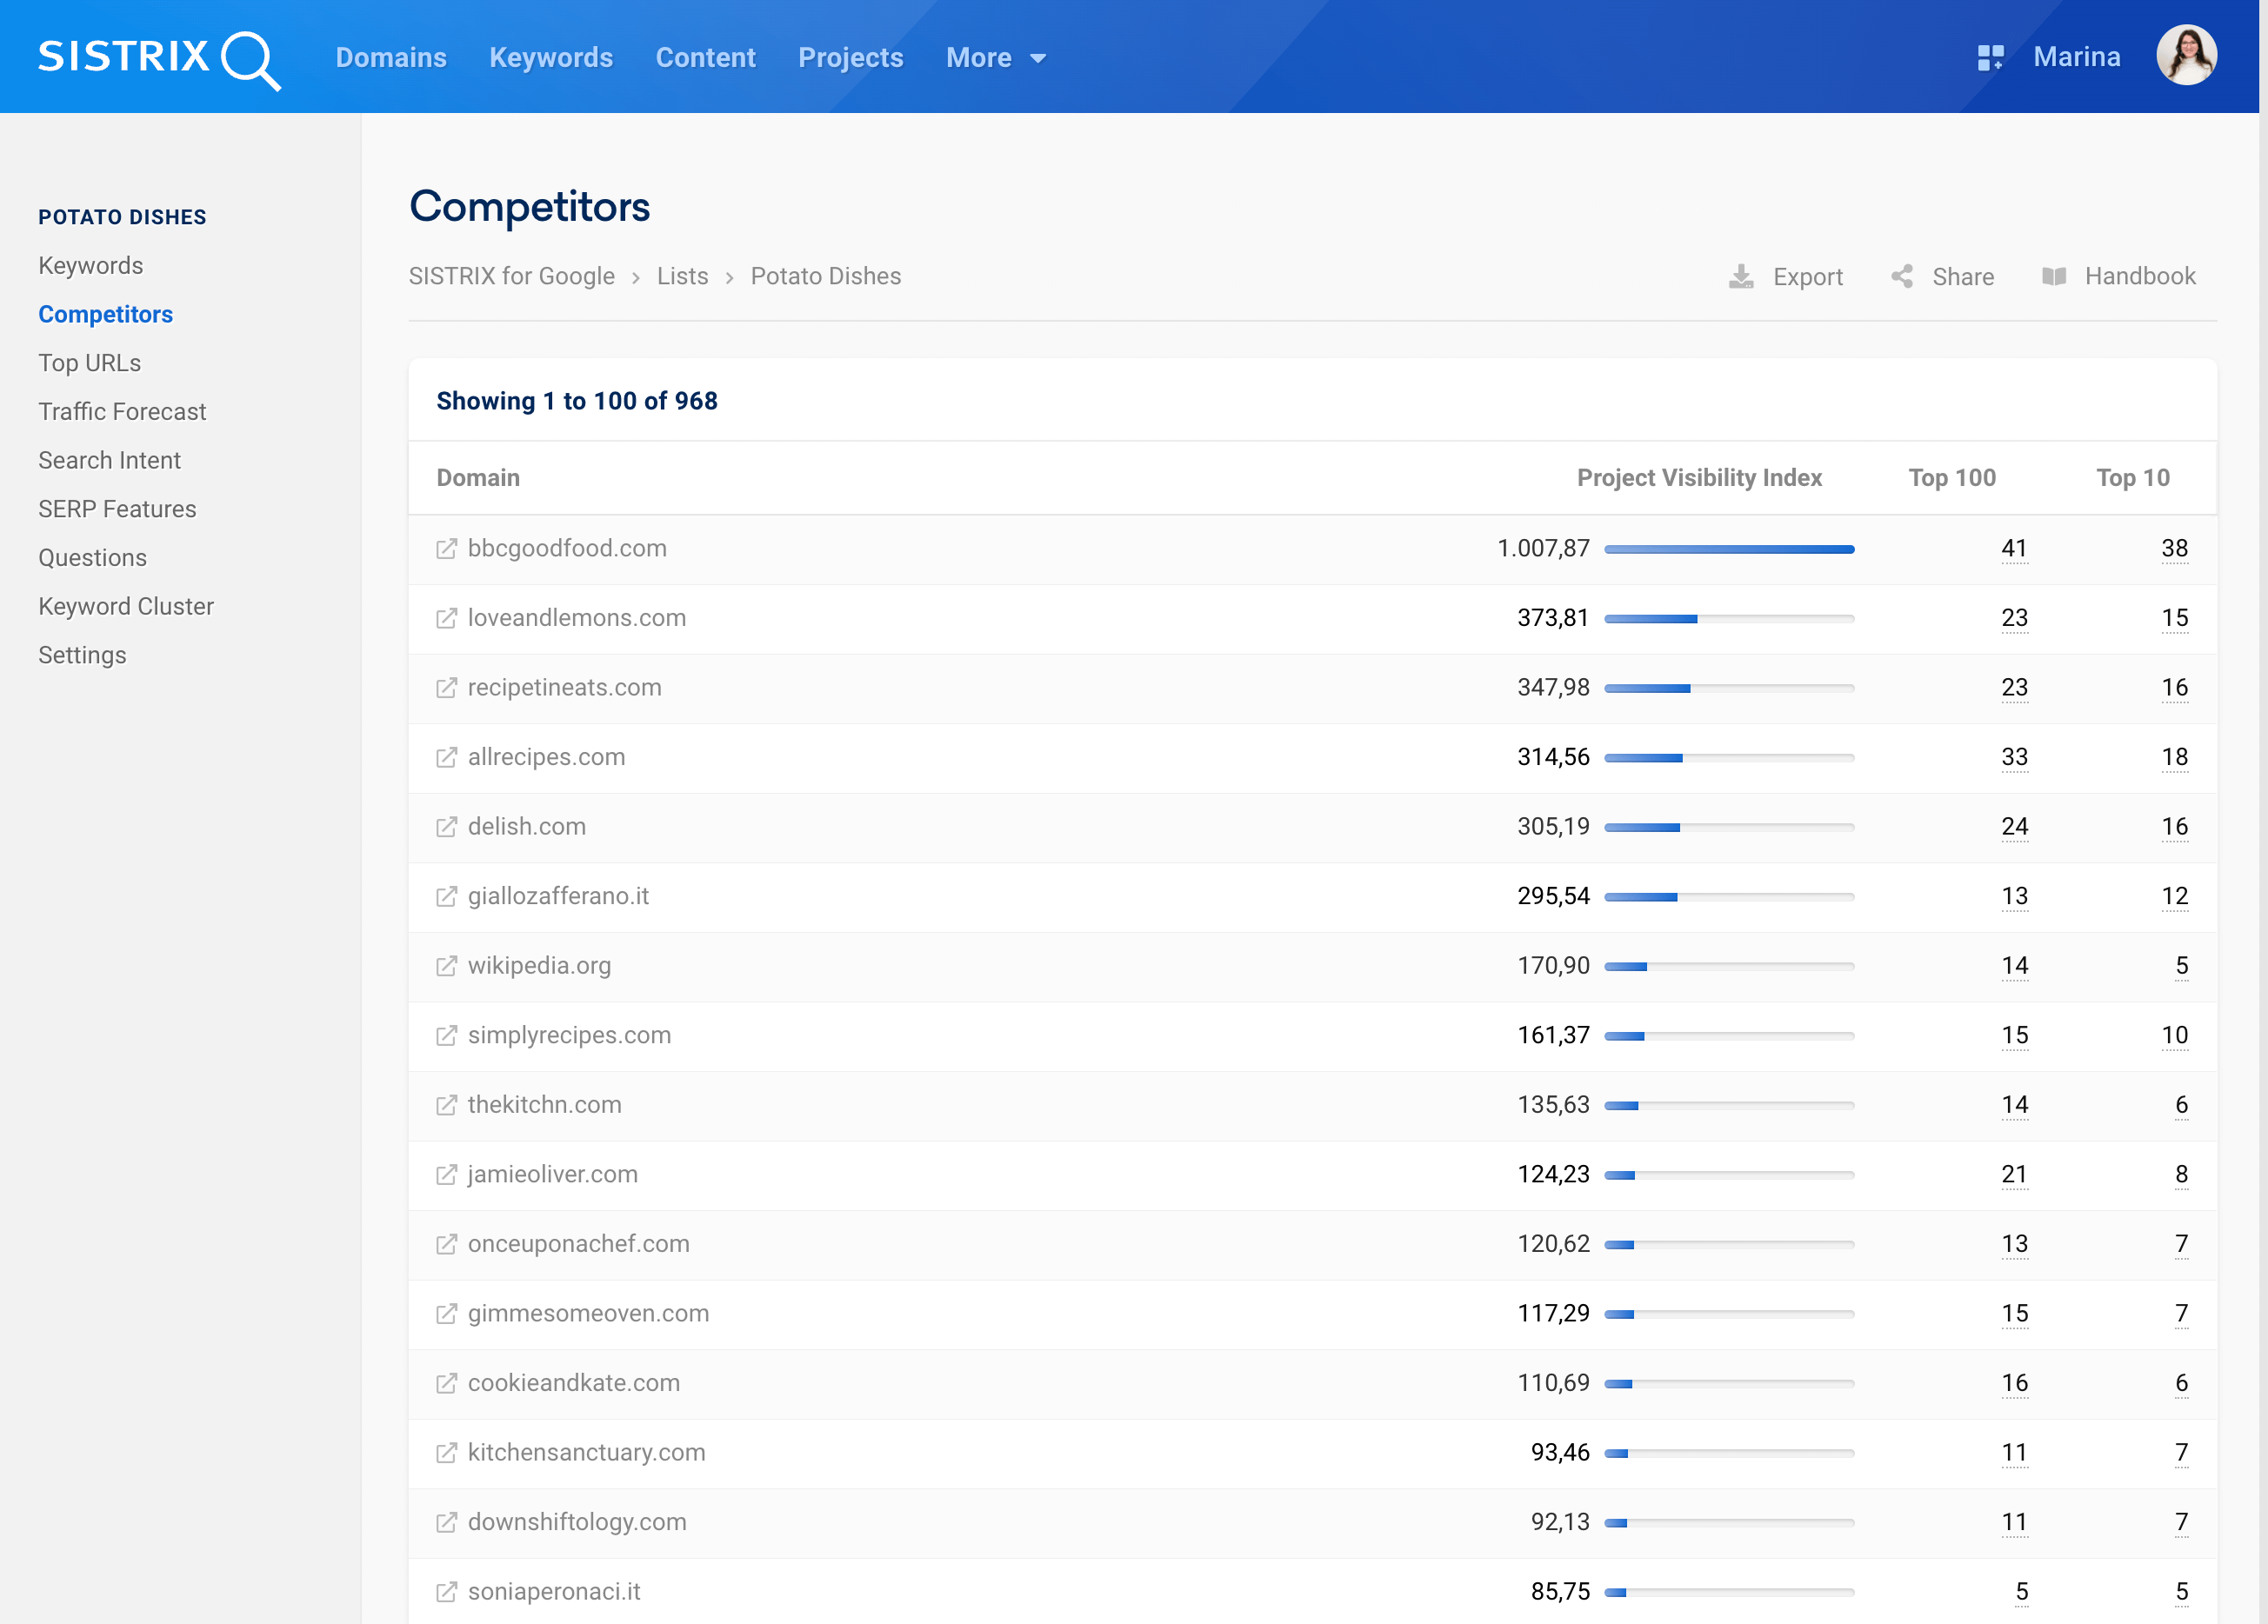Open SERP Features in sidebar
Image resolution: width=2268 pixels, height=1624 pixels.
[117, 509]
